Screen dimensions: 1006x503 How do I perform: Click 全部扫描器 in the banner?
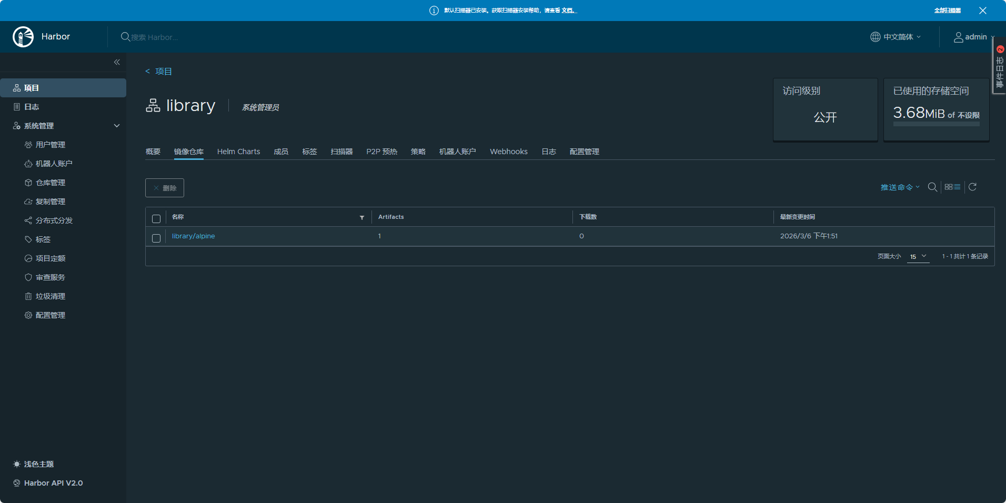coord(948,11)
